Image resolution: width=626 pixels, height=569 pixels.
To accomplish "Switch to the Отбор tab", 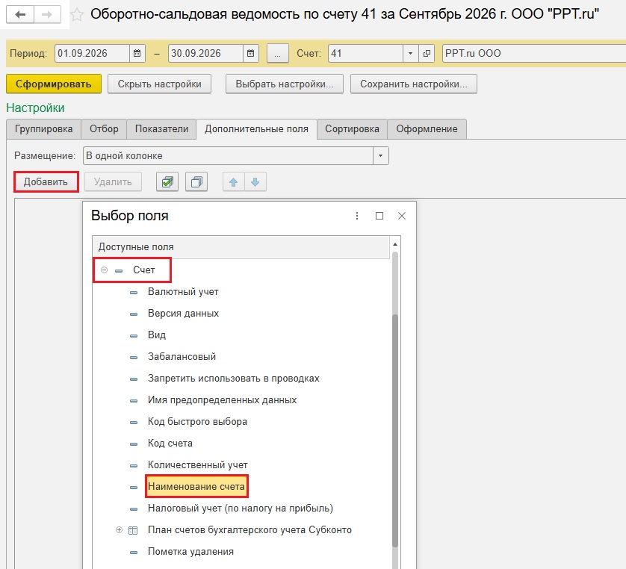I will 104,129.
